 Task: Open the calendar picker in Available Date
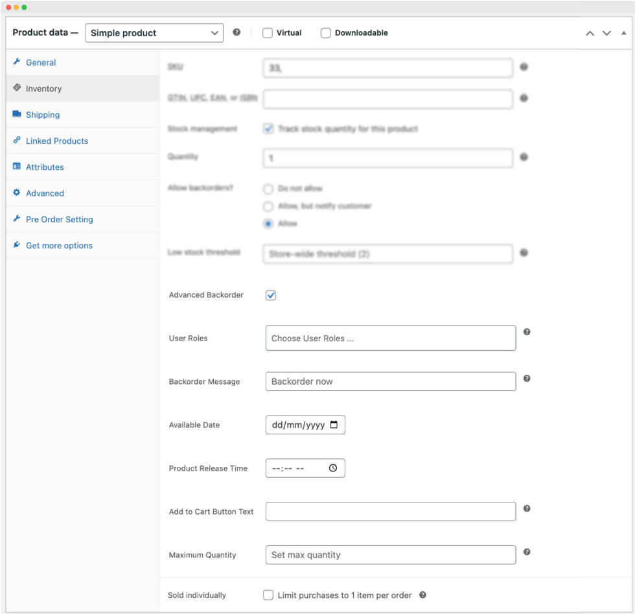pyautogui.click(x=334, y=425)
